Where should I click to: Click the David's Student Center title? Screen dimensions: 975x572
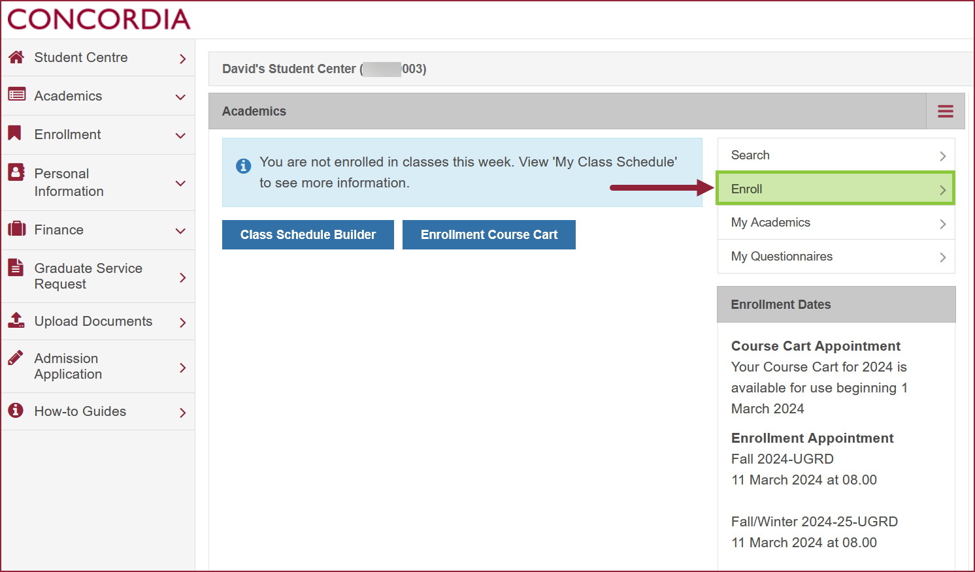(324, 69)
